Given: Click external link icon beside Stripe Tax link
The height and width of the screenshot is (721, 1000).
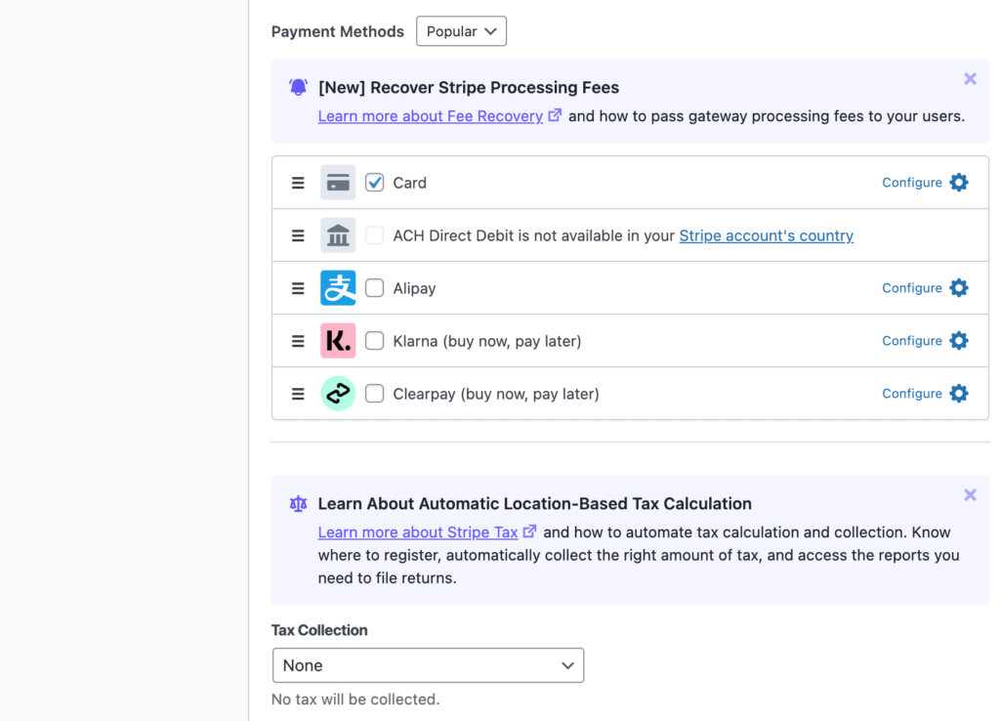Looking at the screenshot, I should (x=529, y=531).
